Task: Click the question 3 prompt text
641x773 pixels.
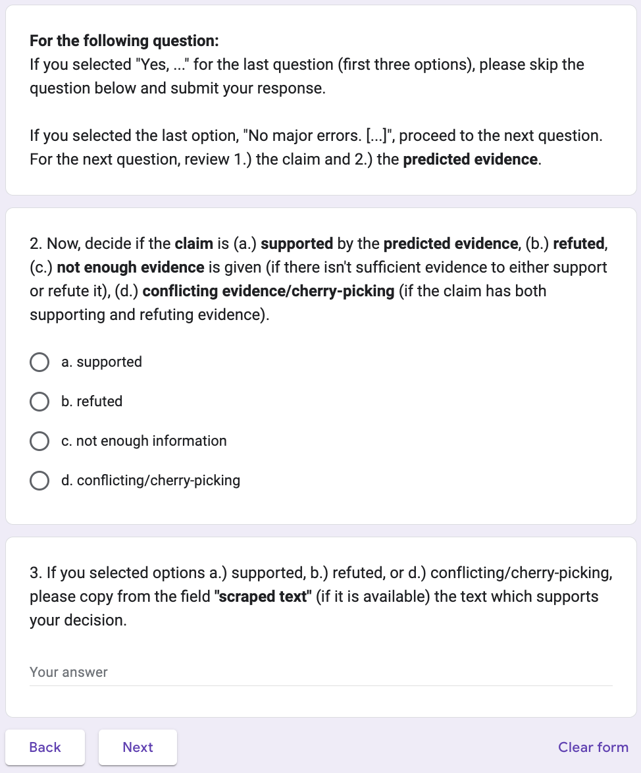Action: [320, 597]
